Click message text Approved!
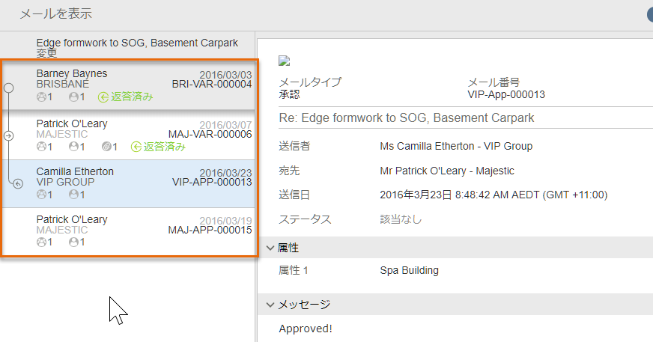The height and width of the screenshot is (342, 653). click(x=306, y=329)
